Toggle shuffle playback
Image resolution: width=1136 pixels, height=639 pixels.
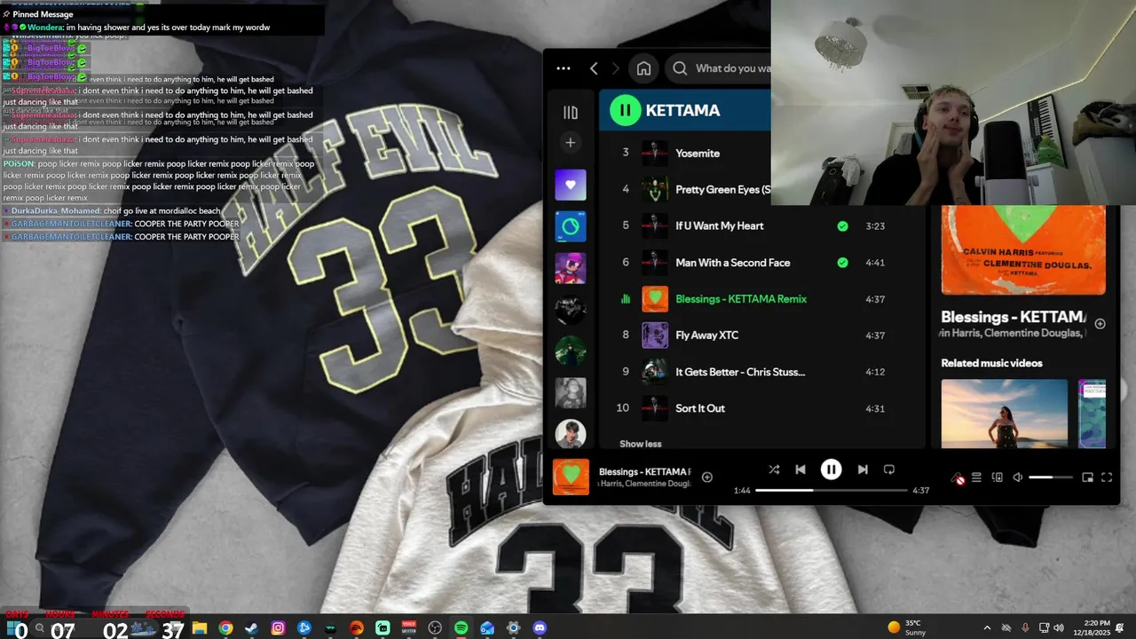tap(774, 469)
